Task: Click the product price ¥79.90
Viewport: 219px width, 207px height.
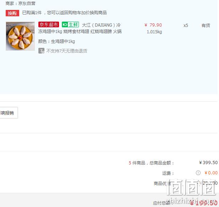Action: [153, 25]
